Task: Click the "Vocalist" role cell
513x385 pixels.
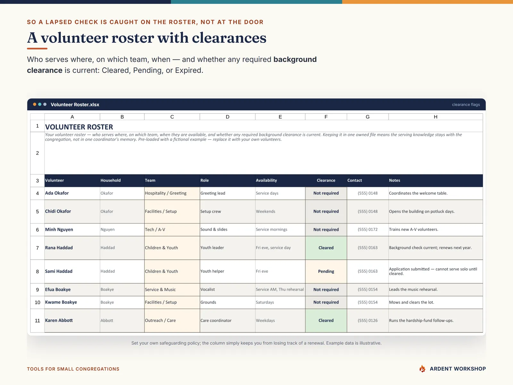Action: 228,290
